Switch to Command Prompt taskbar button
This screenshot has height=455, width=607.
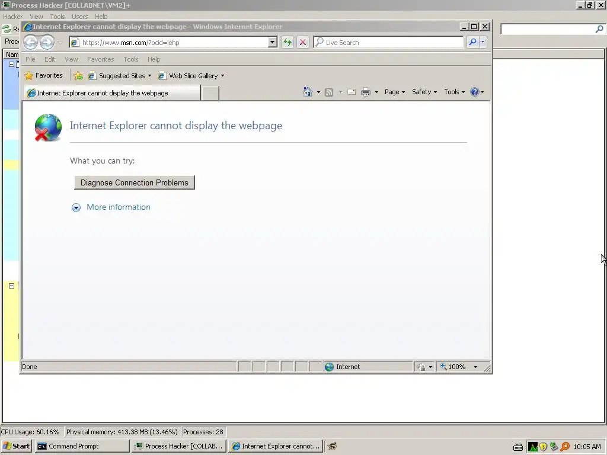coord(82,446)
